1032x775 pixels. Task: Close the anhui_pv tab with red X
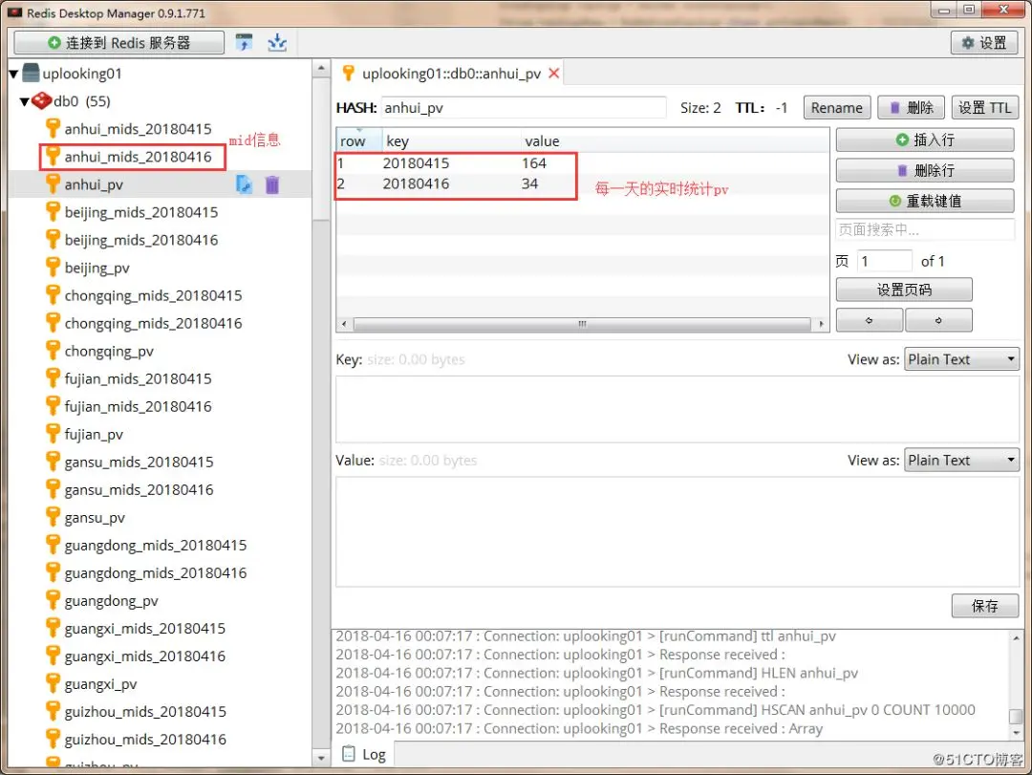[554, 73]
